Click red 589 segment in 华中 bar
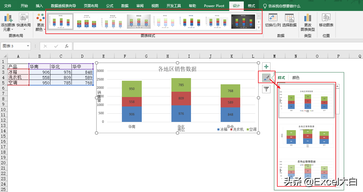 230,102
